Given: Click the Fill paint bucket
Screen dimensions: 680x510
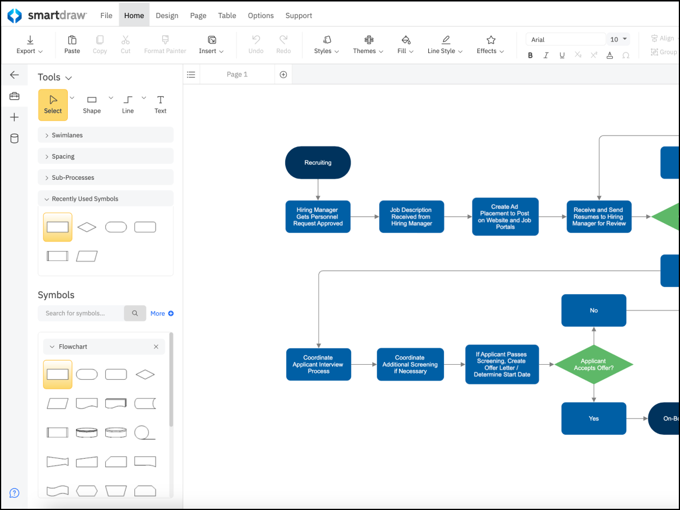Looking at the screenshot, I should (x=406, y=40).
